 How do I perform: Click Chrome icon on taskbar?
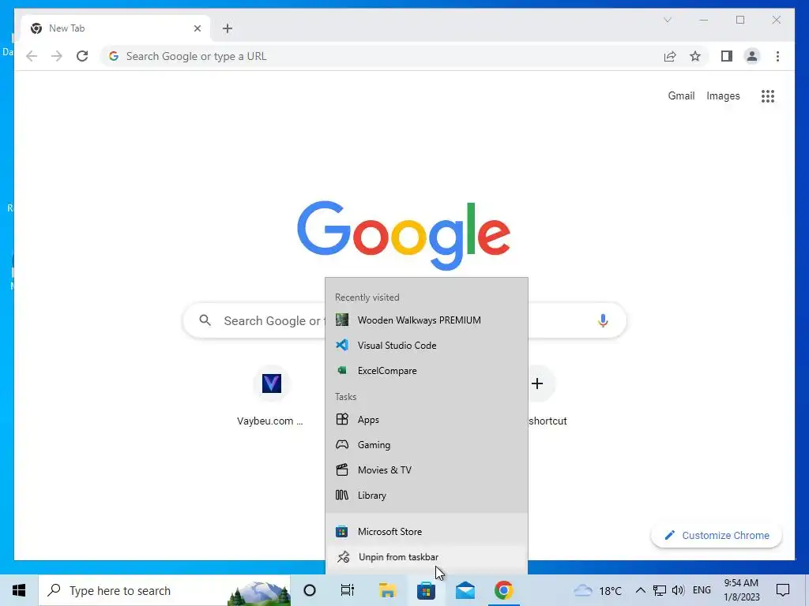[x=503, y=590]
